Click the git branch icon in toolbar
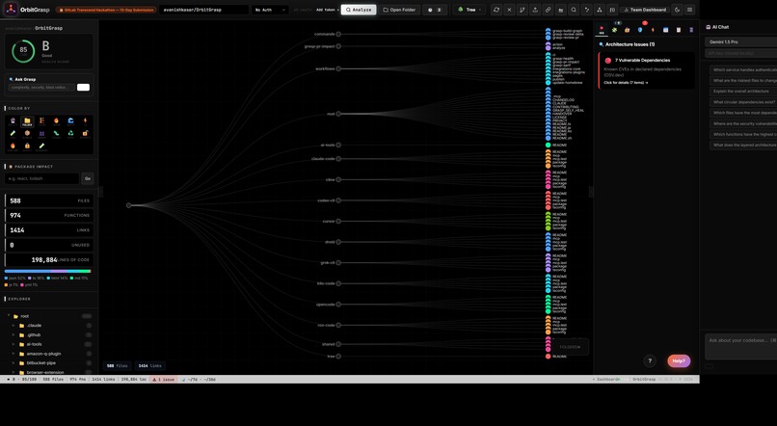 pyautogui.click(x=522, y=10)
